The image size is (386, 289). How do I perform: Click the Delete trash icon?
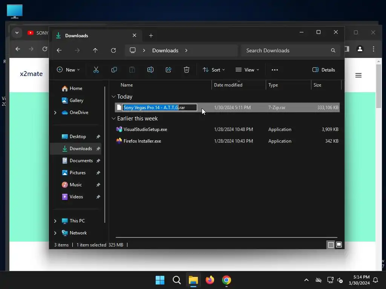pos(186,70)
